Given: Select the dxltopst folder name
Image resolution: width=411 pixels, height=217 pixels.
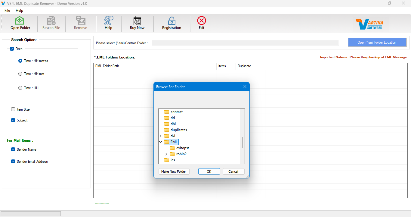Looking at the screenshot, I should point(183,148).
